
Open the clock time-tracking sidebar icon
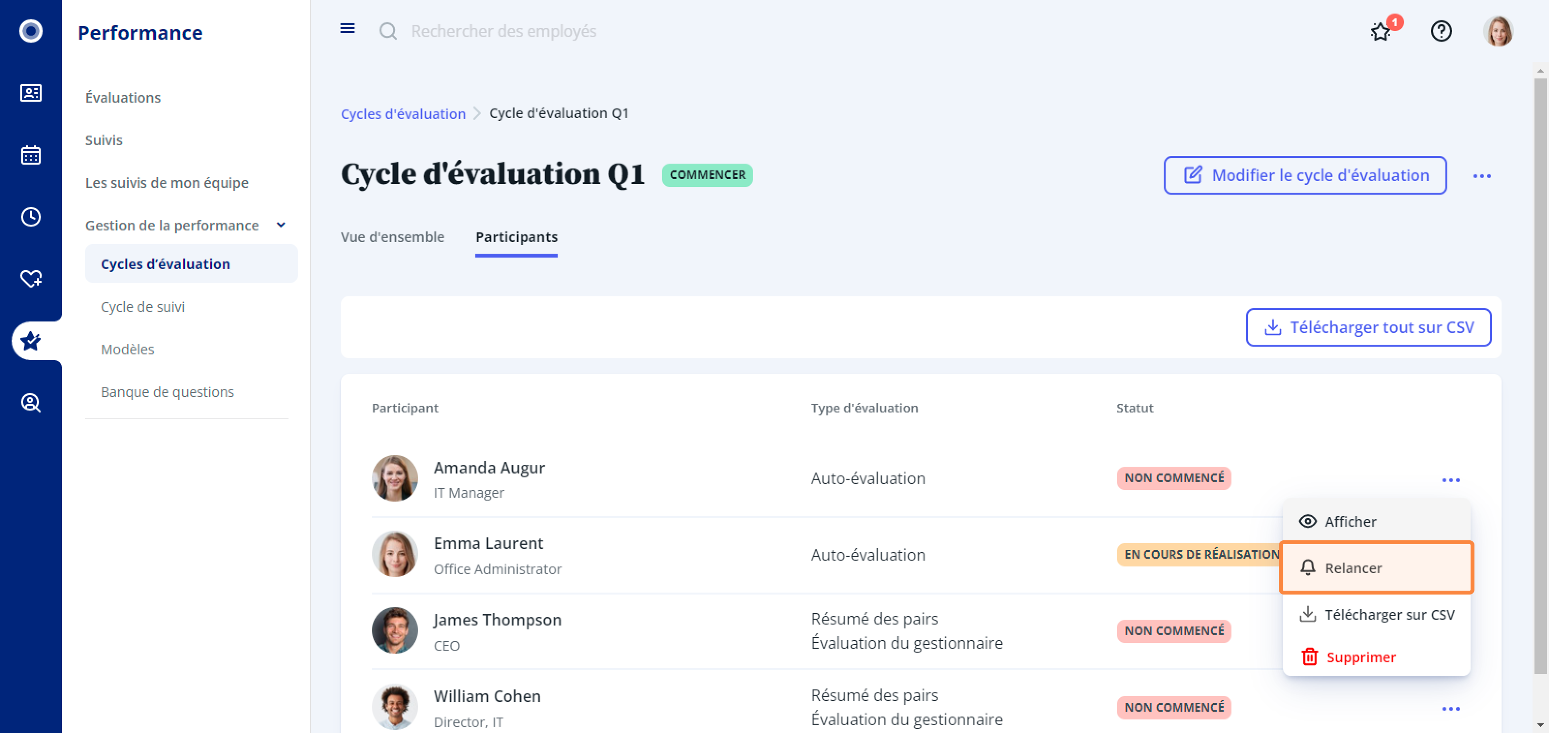click(x=30, y=217)
